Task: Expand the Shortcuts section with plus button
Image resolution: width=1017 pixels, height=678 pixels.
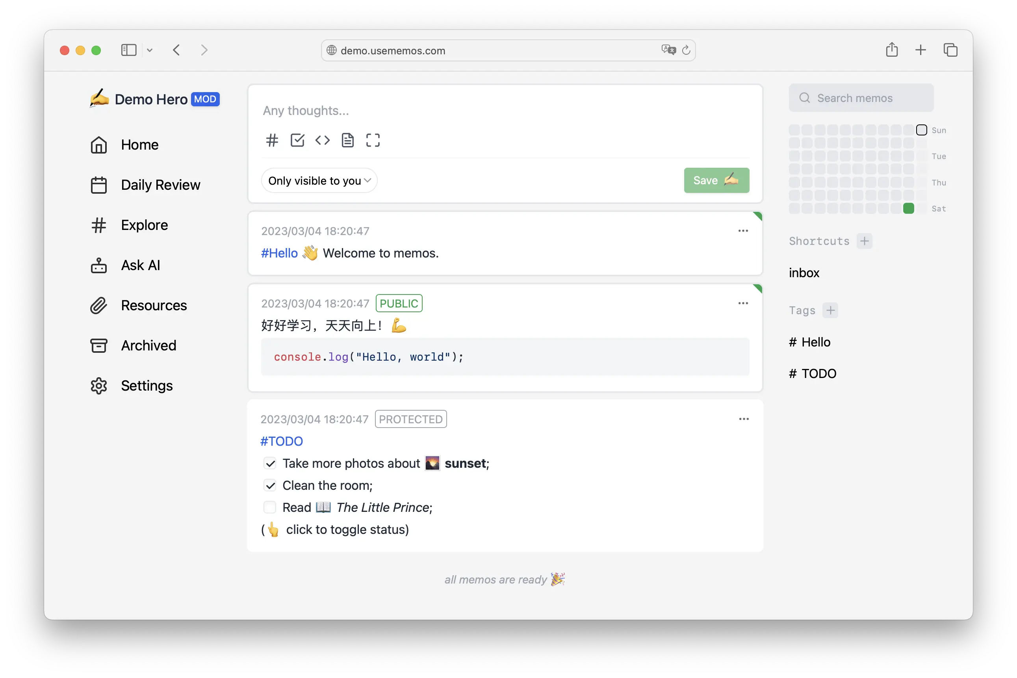Action: [864, 241]
